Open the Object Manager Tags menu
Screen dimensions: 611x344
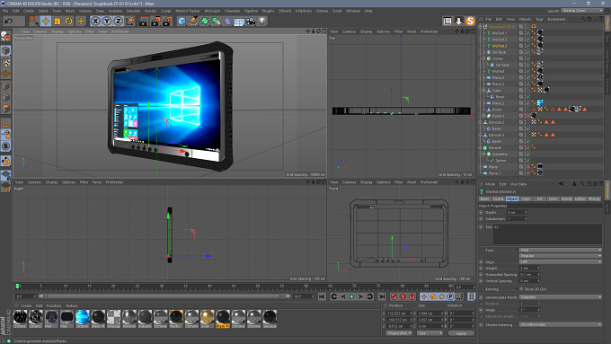pyautogui.click(x=539, y=19)
